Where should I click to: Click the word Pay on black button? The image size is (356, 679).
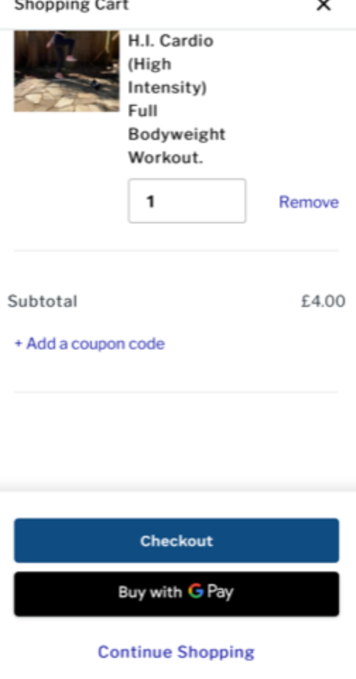click(220, 592)
